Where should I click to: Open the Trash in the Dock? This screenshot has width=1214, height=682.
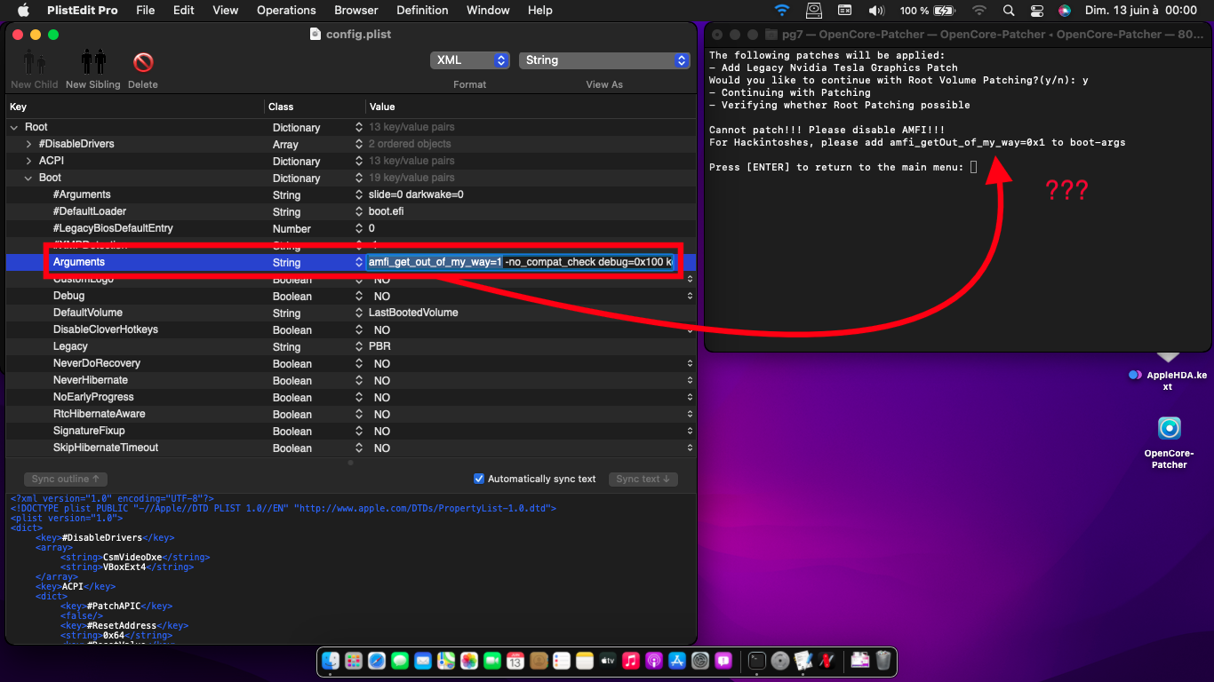pyautogui.click(x=883, y=661)
